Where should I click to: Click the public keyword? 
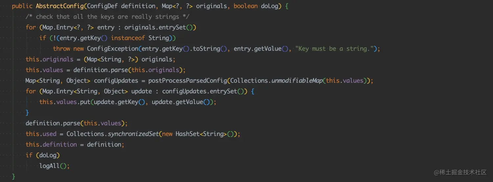[22, 6]
